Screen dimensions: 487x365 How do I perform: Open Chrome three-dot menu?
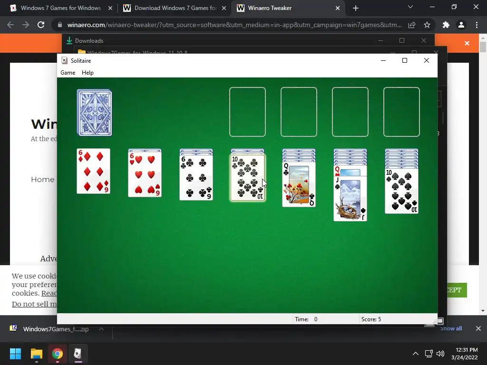(477, 25)
